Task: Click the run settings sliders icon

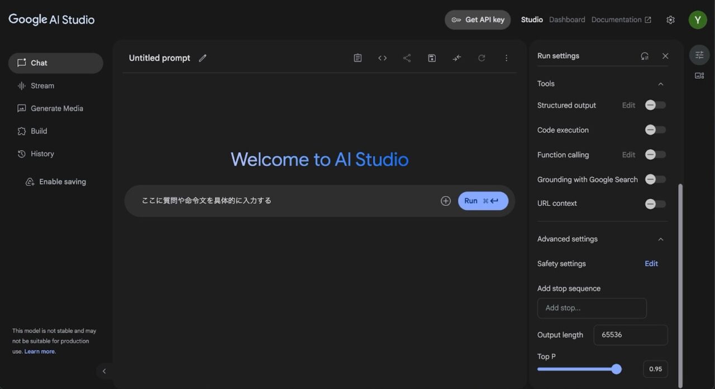Action: pos(699,55)
